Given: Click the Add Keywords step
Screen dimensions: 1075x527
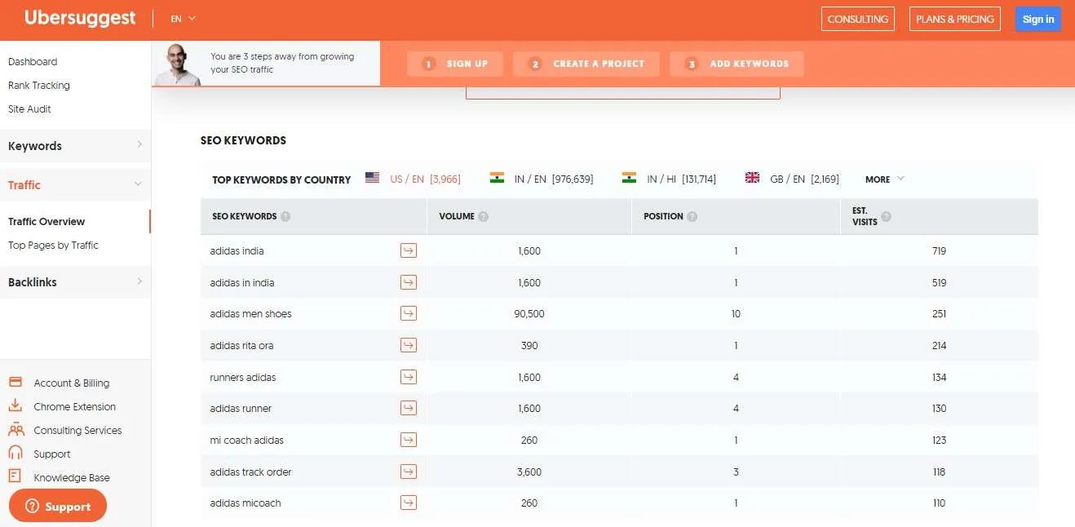Looking at the screenshot, I should click(737, 64).
